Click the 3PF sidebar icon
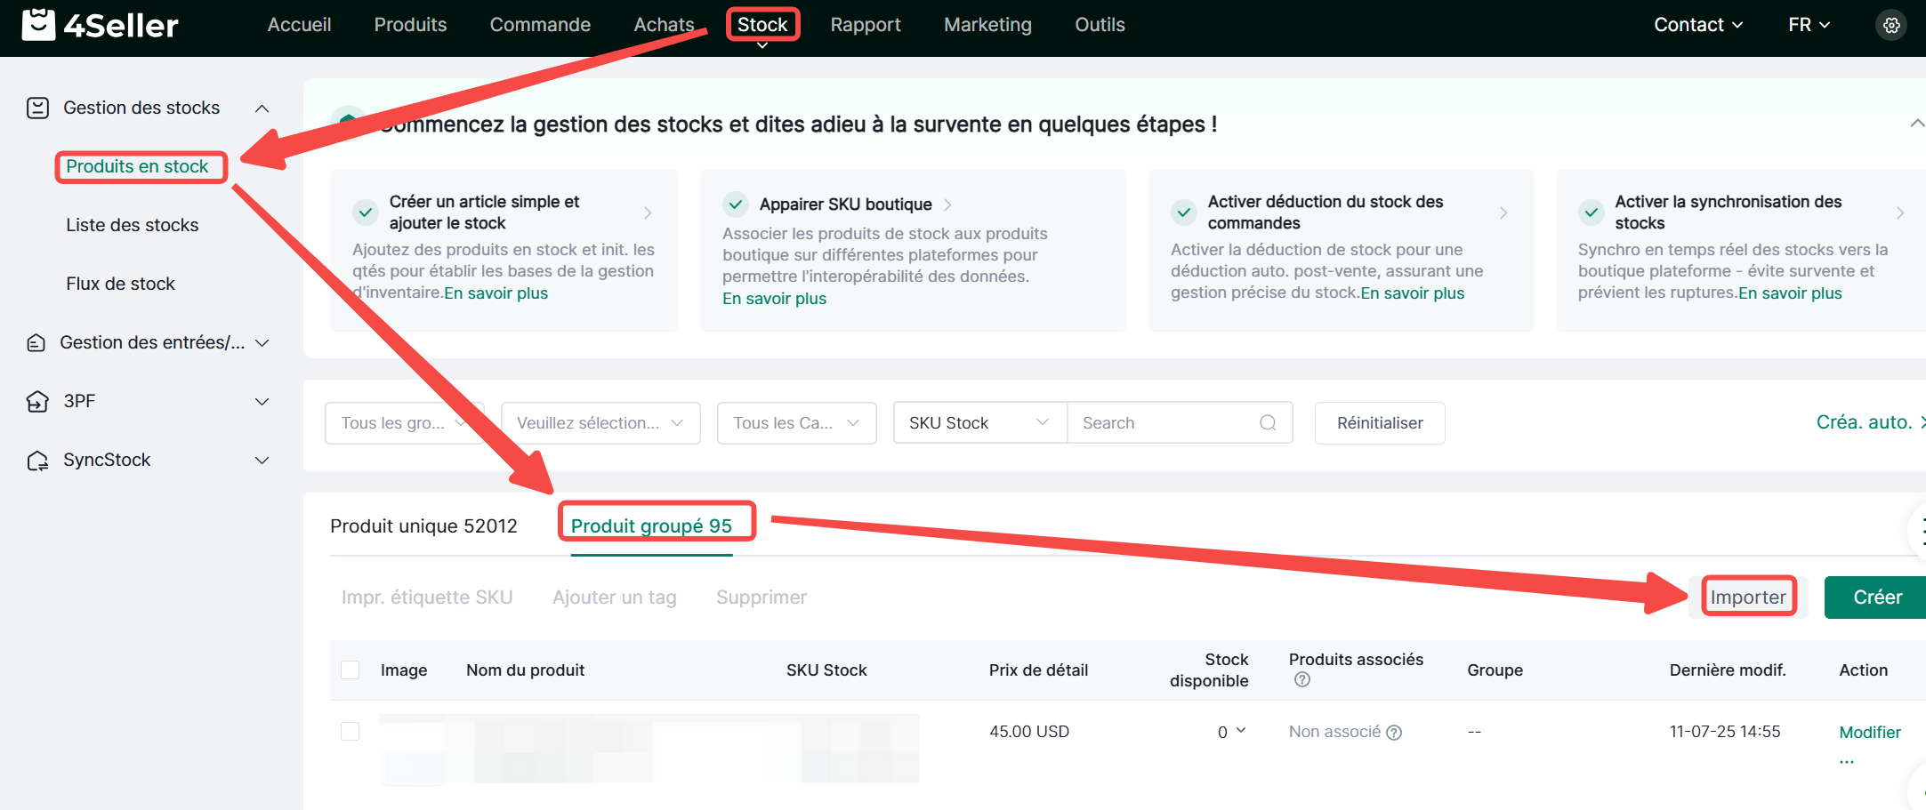 [x=37, y=402]
